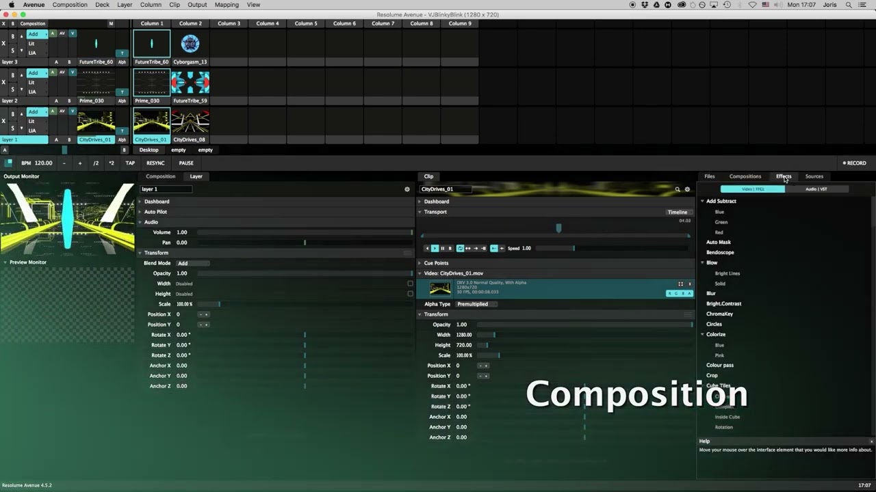Pause the clip in Transport controls

point(442,248)
